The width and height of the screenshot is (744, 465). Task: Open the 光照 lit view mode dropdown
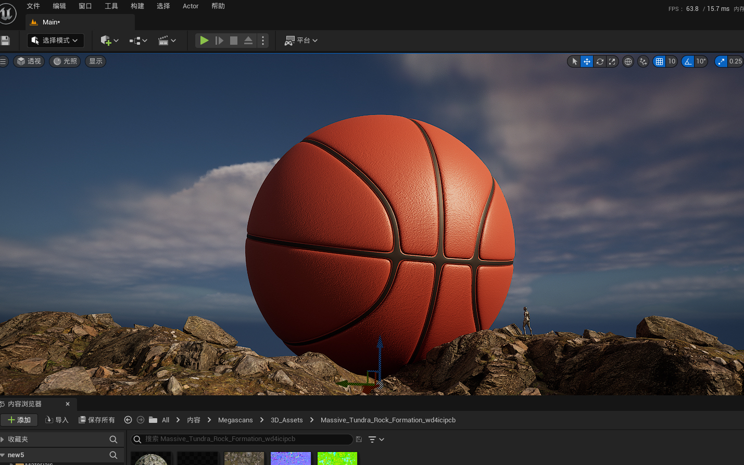pos(65,61)
